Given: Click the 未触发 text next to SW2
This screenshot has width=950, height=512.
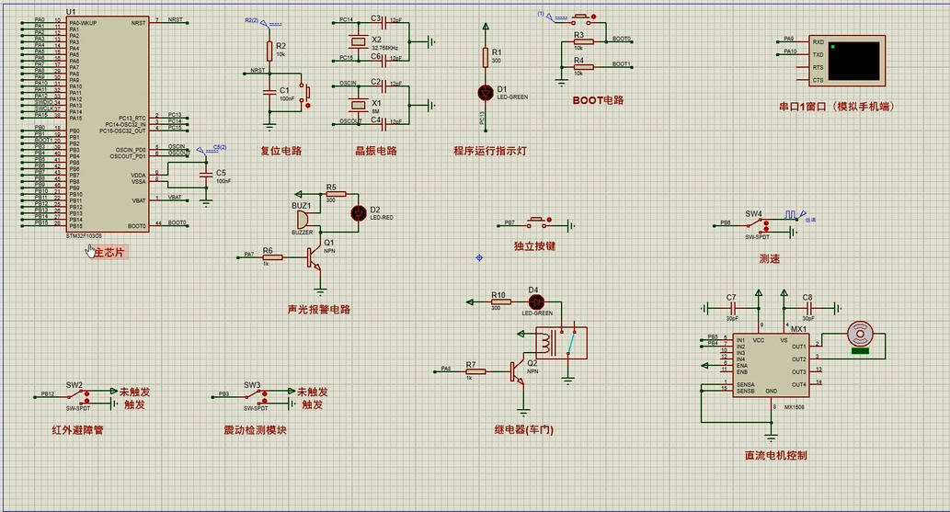Looking at the screenshot, I should (x=134, y=392).
